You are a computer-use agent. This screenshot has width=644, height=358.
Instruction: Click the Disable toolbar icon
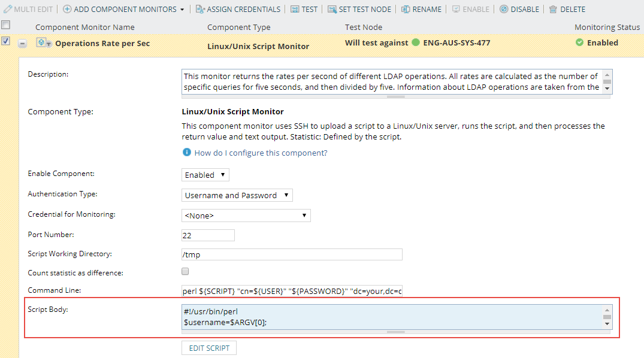[x=504, y=10]
